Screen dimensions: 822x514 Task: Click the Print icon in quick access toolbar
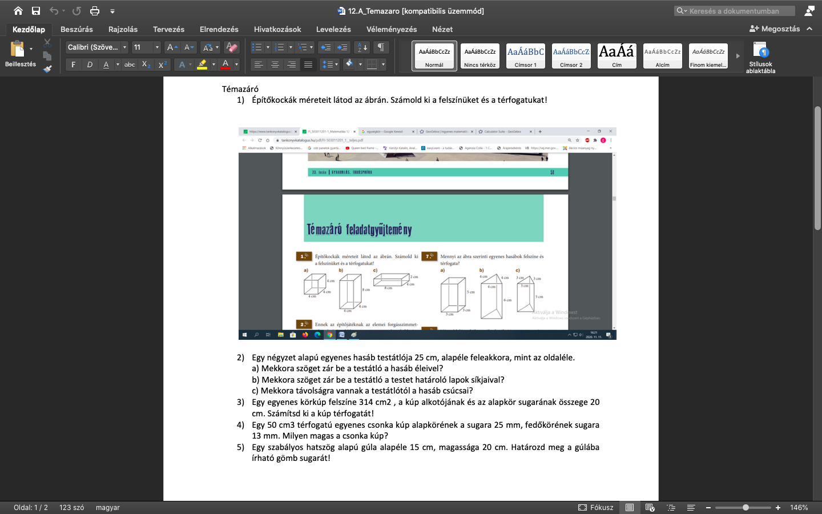click(x=95, y=11)
